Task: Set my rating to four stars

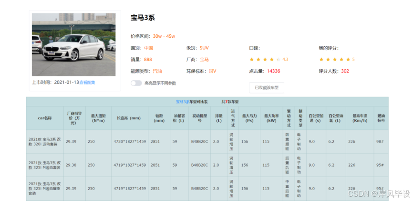Action: click(x=341, y=60)
